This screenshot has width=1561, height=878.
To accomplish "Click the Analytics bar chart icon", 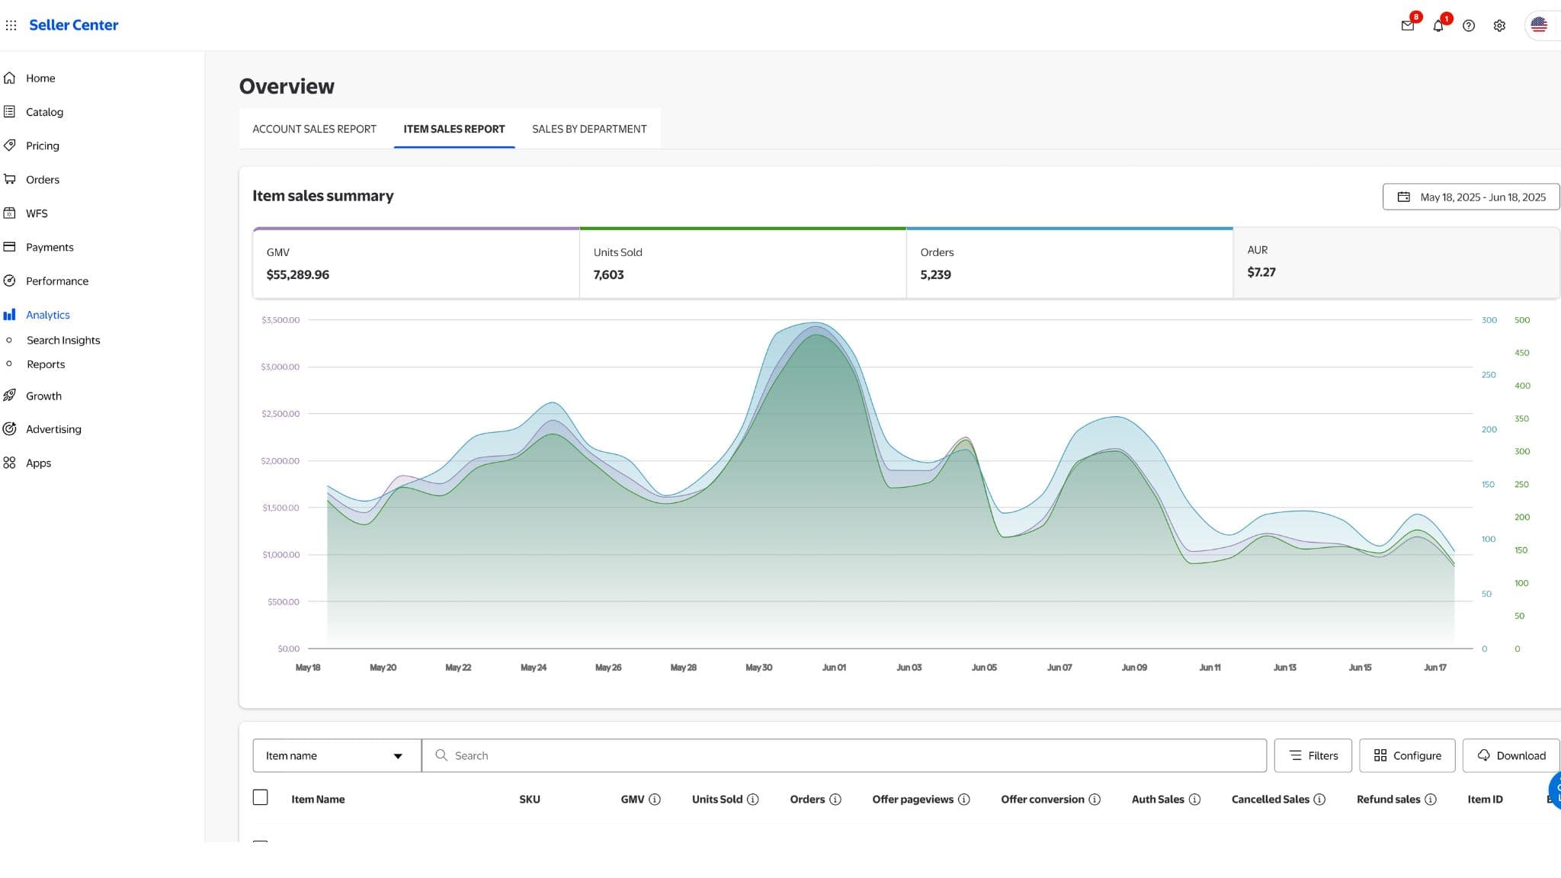I will tap(9, 314).
